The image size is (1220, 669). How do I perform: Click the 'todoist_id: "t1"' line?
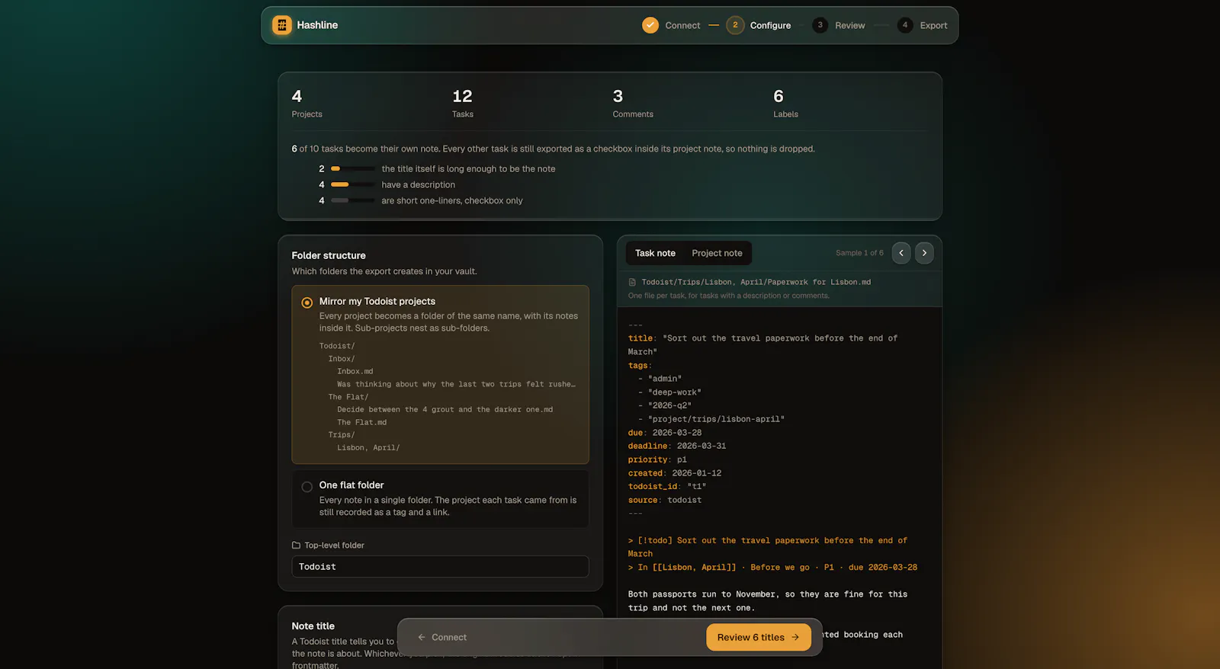tap(667, 487)
